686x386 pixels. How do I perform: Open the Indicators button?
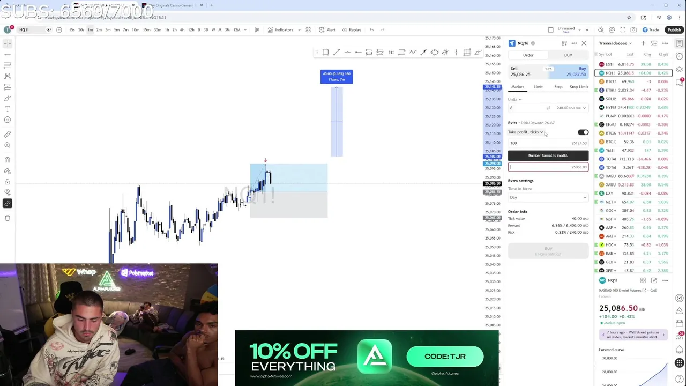point(281,30)
